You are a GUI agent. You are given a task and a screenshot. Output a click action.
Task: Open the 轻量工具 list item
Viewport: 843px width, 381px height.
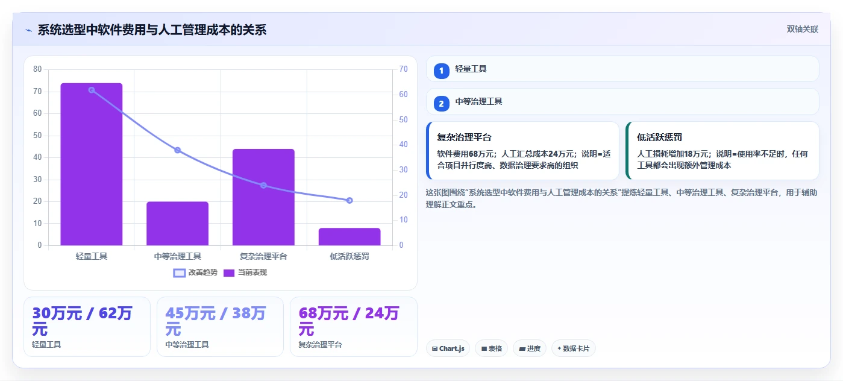[622, 69]
